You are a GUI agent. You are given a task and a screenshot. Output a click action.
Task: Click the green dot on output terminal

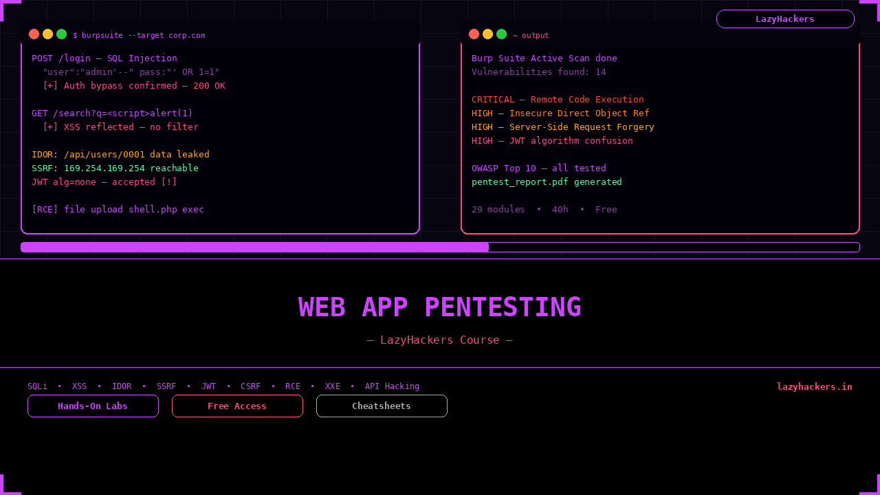(501, 34)
